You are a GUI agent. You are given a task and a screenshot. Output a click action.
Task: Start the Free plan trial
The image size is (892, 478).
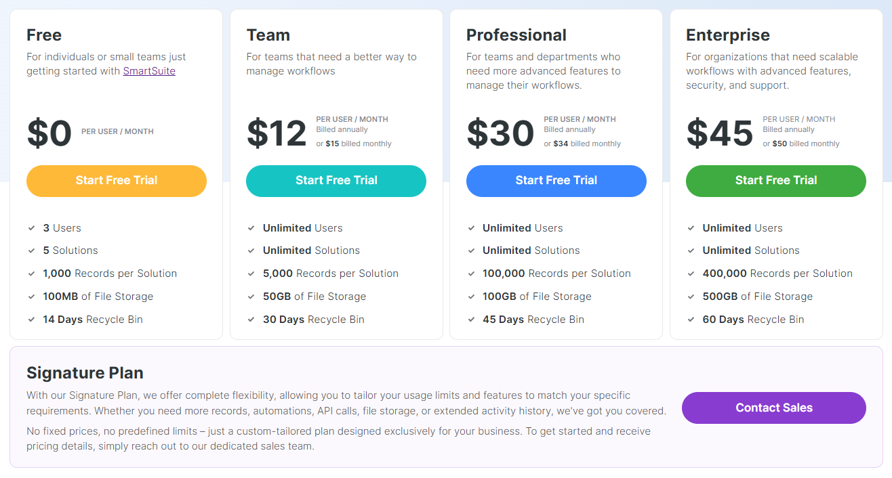click(117, 181)
